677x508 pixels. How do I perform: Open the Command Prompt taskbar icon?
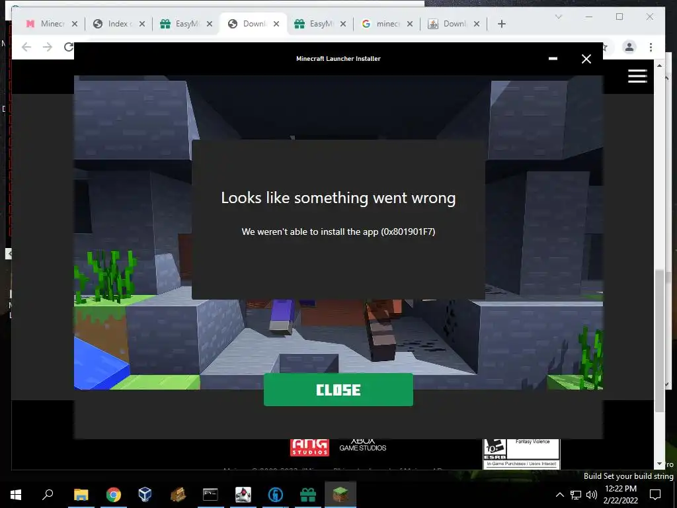point(210,495)
